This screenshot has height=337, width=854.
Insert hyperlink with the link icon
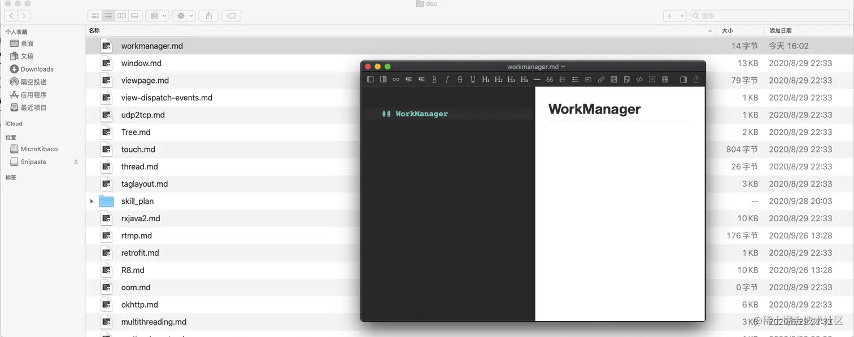[601, 80]
